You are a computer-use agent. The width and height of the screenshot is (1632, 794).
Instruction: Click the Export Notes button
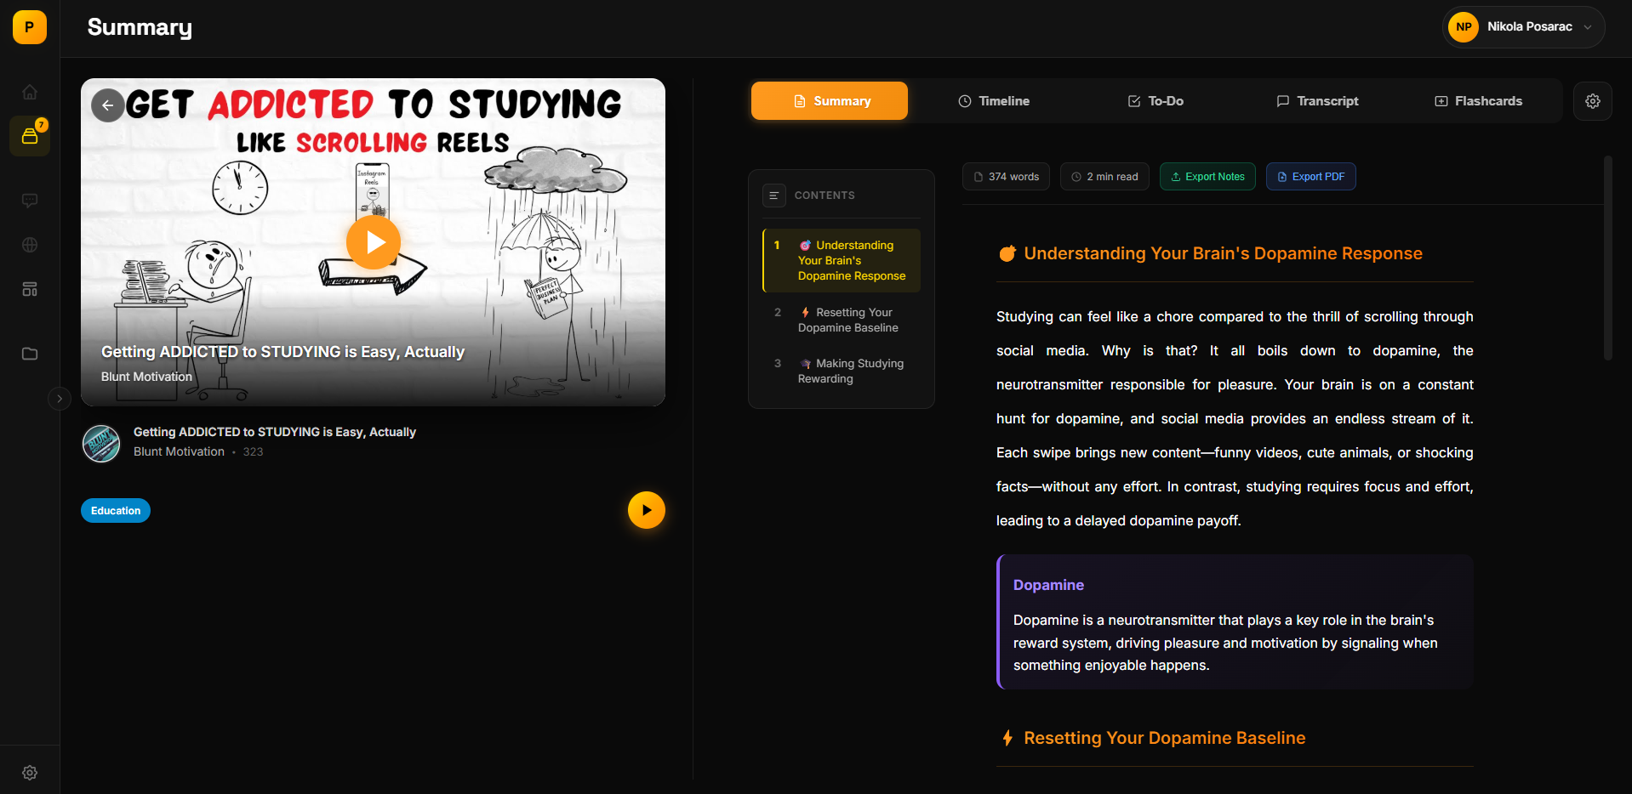point(1207,177)
